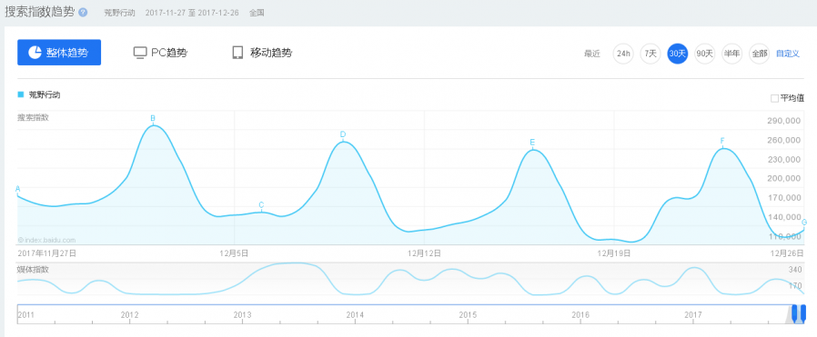Select the 整体趋势 pie chart tab
Screen dimensions: 817x337
pos(59,53)
